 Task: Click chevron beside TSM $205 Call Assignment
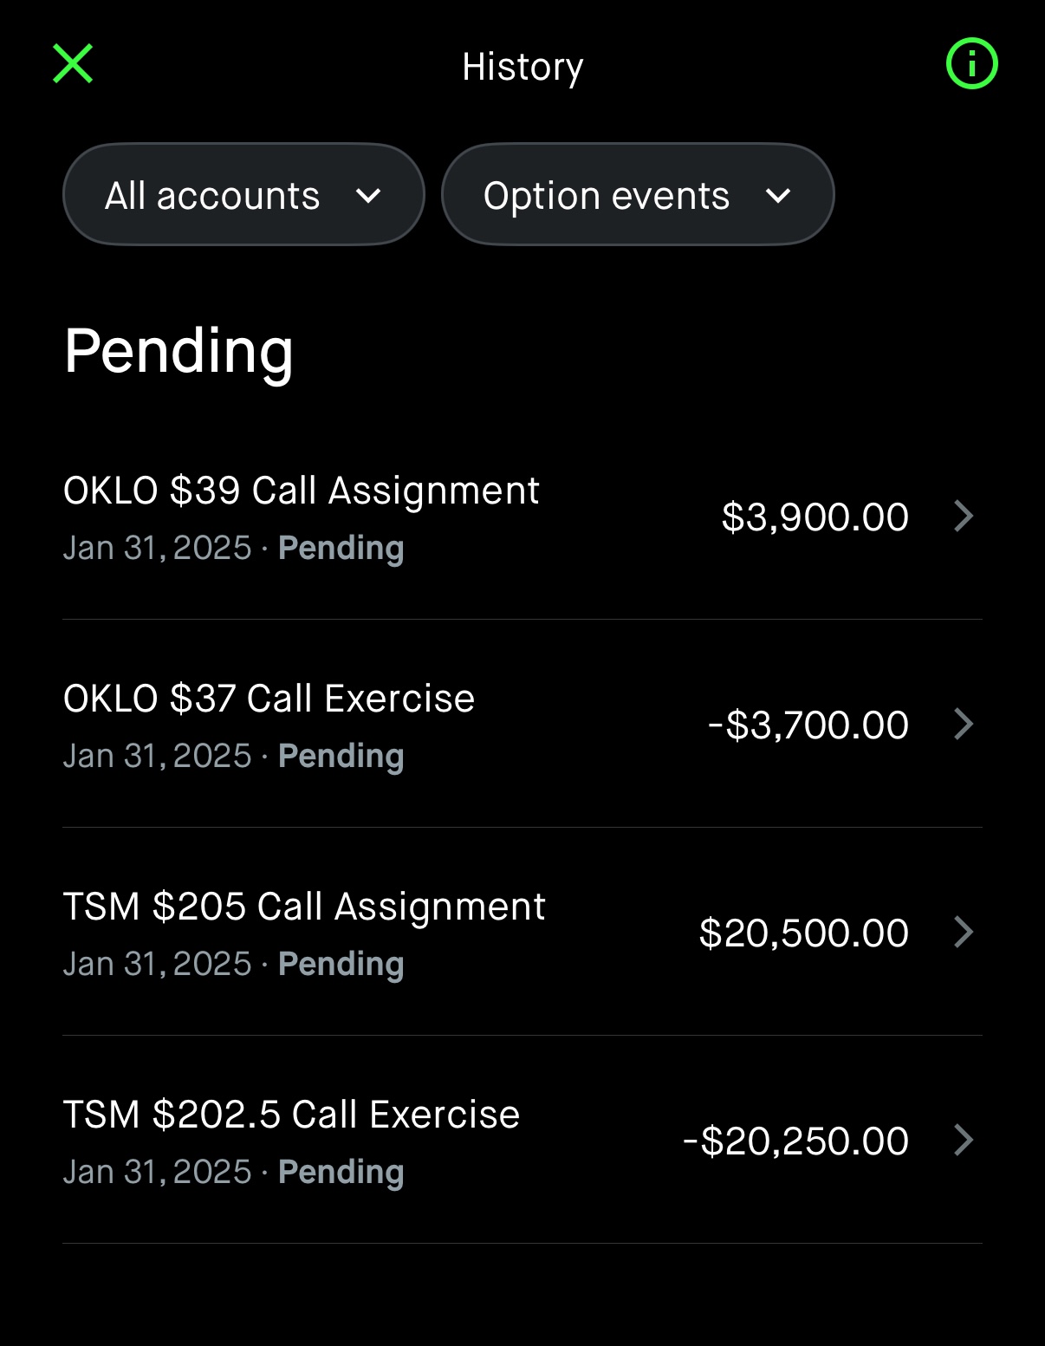(x=964, y=933)
